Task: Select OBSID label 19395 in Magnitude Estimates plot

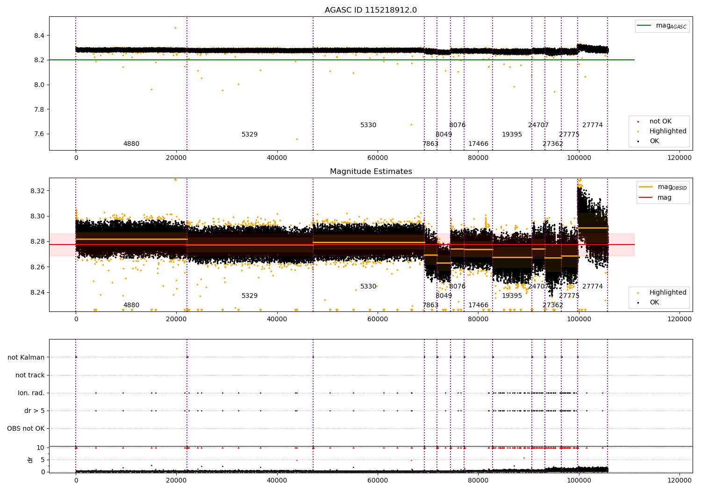Action: click(512, 296)
